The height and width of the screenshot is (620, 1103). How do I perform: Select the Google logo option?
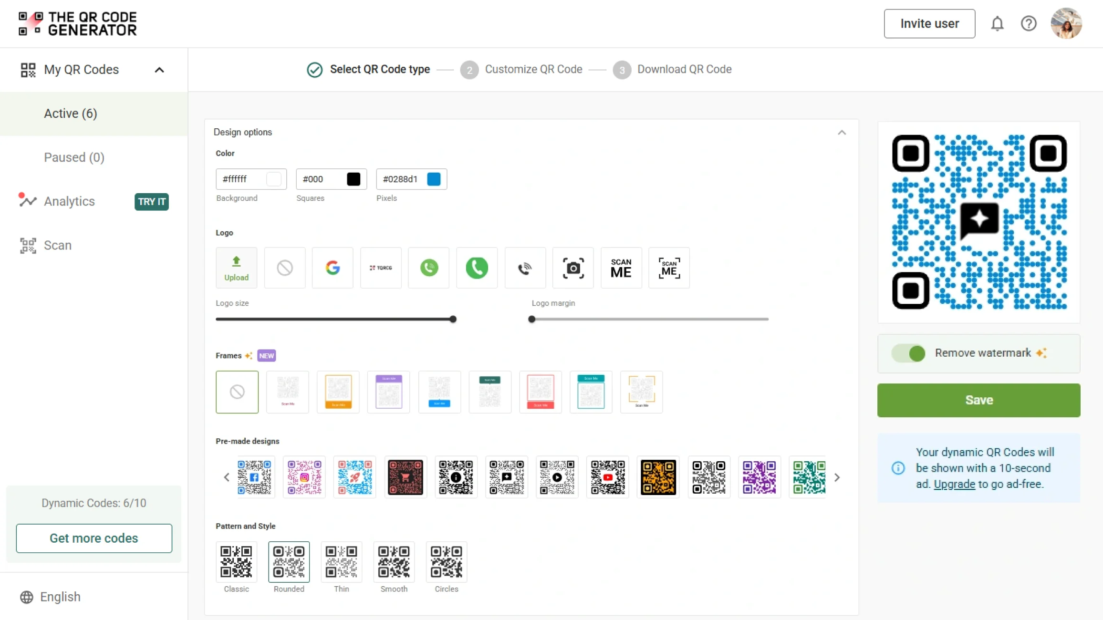click(333, 268)
